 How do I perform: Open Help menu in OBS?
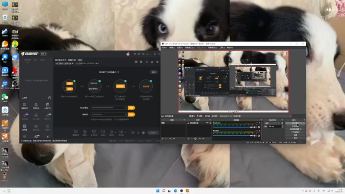(230, 47)
